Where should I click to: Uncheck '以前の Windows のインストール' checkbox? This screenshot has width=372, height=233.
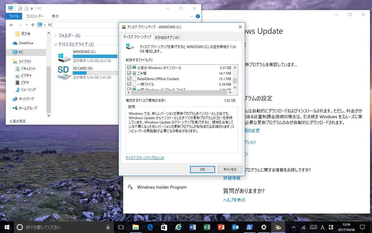pos(129,68)
